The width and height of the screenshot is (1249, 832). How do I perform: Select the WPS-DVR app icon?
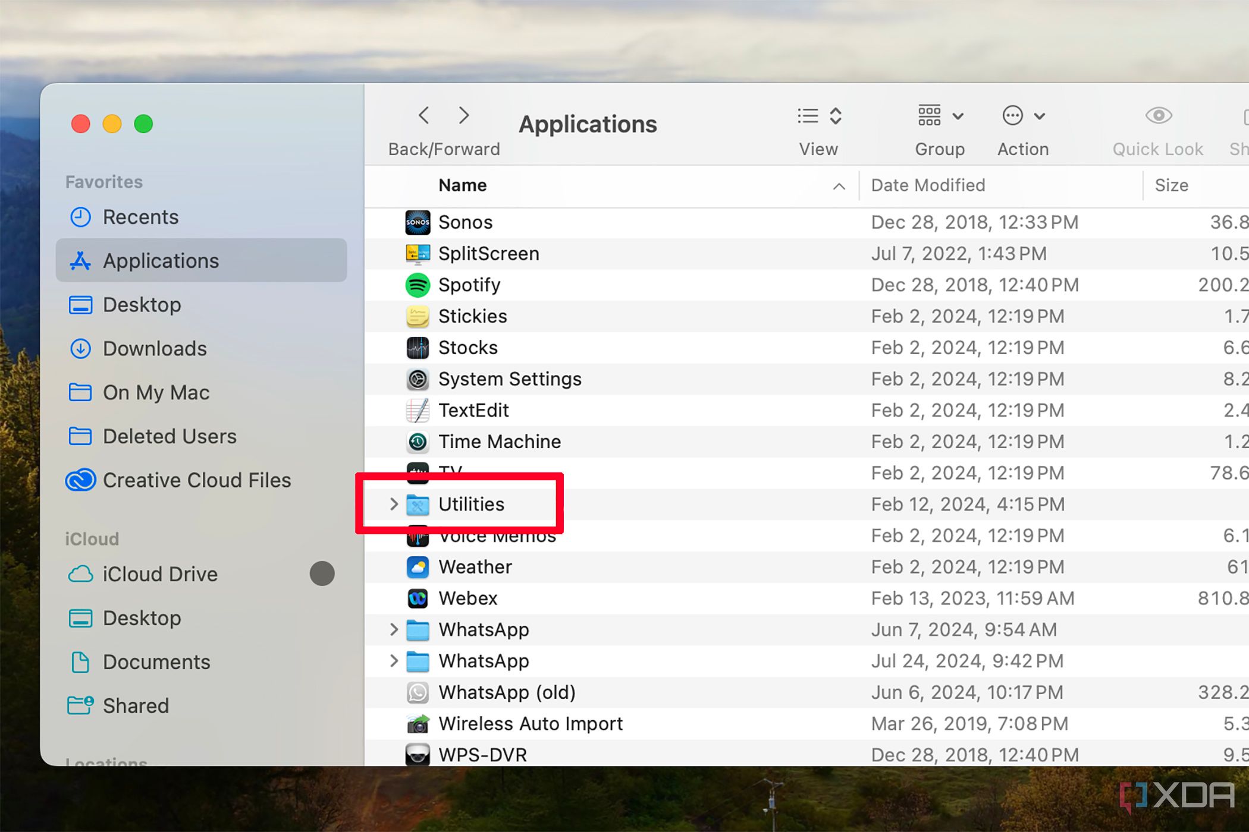click(x=418, y=755)
